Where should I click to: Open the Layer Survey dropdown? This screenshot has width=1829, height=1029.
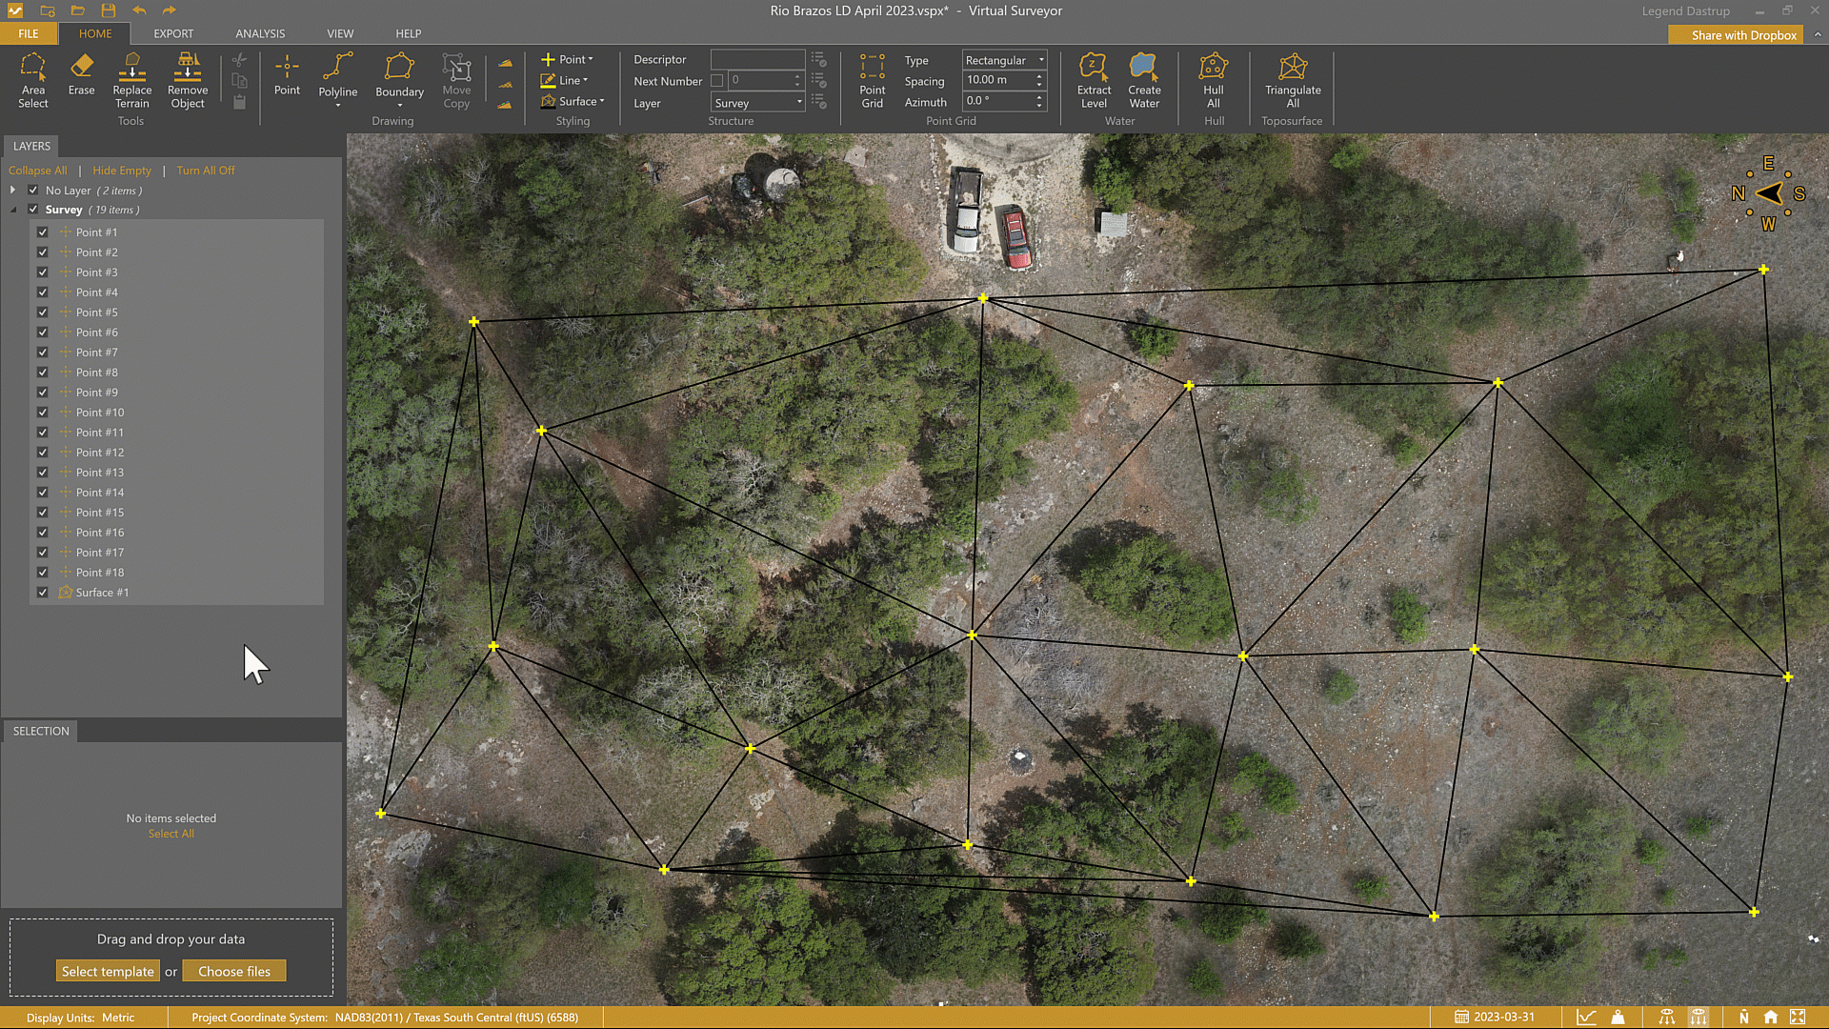(x=758, y=103)
